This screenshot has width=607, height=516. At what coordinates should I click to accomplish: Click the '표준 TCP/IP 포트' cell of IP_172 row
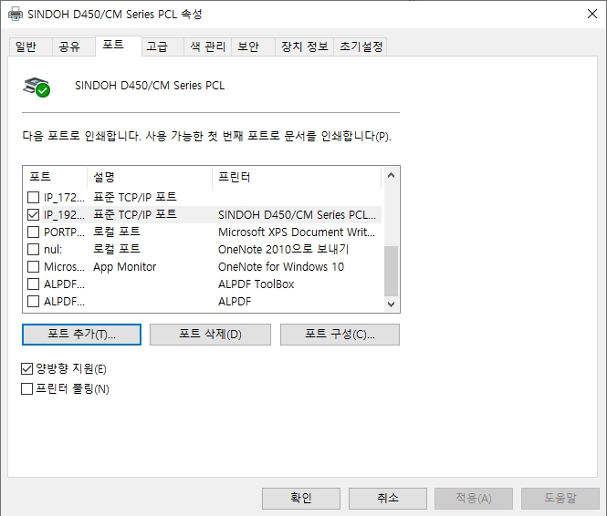coord(135,198)
